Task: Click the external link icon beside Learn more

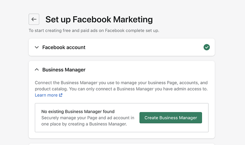Action: pos(61,95)
